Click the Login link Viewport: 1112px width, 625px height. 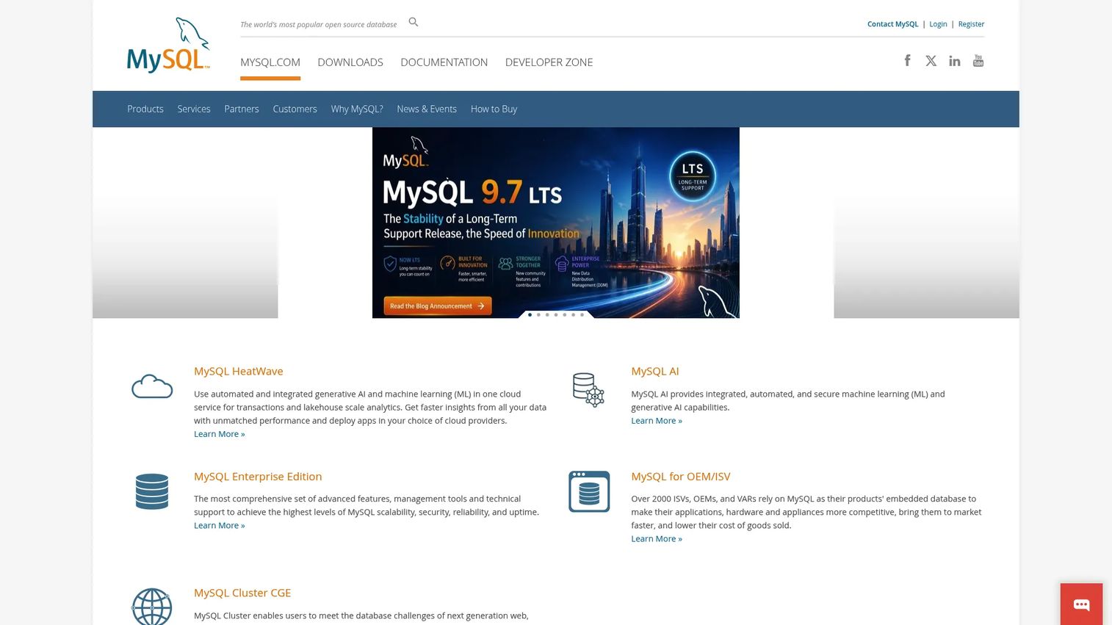938,24
